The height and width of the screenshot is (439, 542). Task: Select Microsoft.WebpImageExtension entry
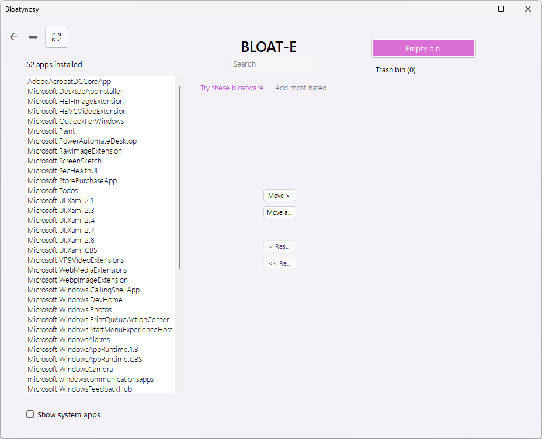(100, 280)
